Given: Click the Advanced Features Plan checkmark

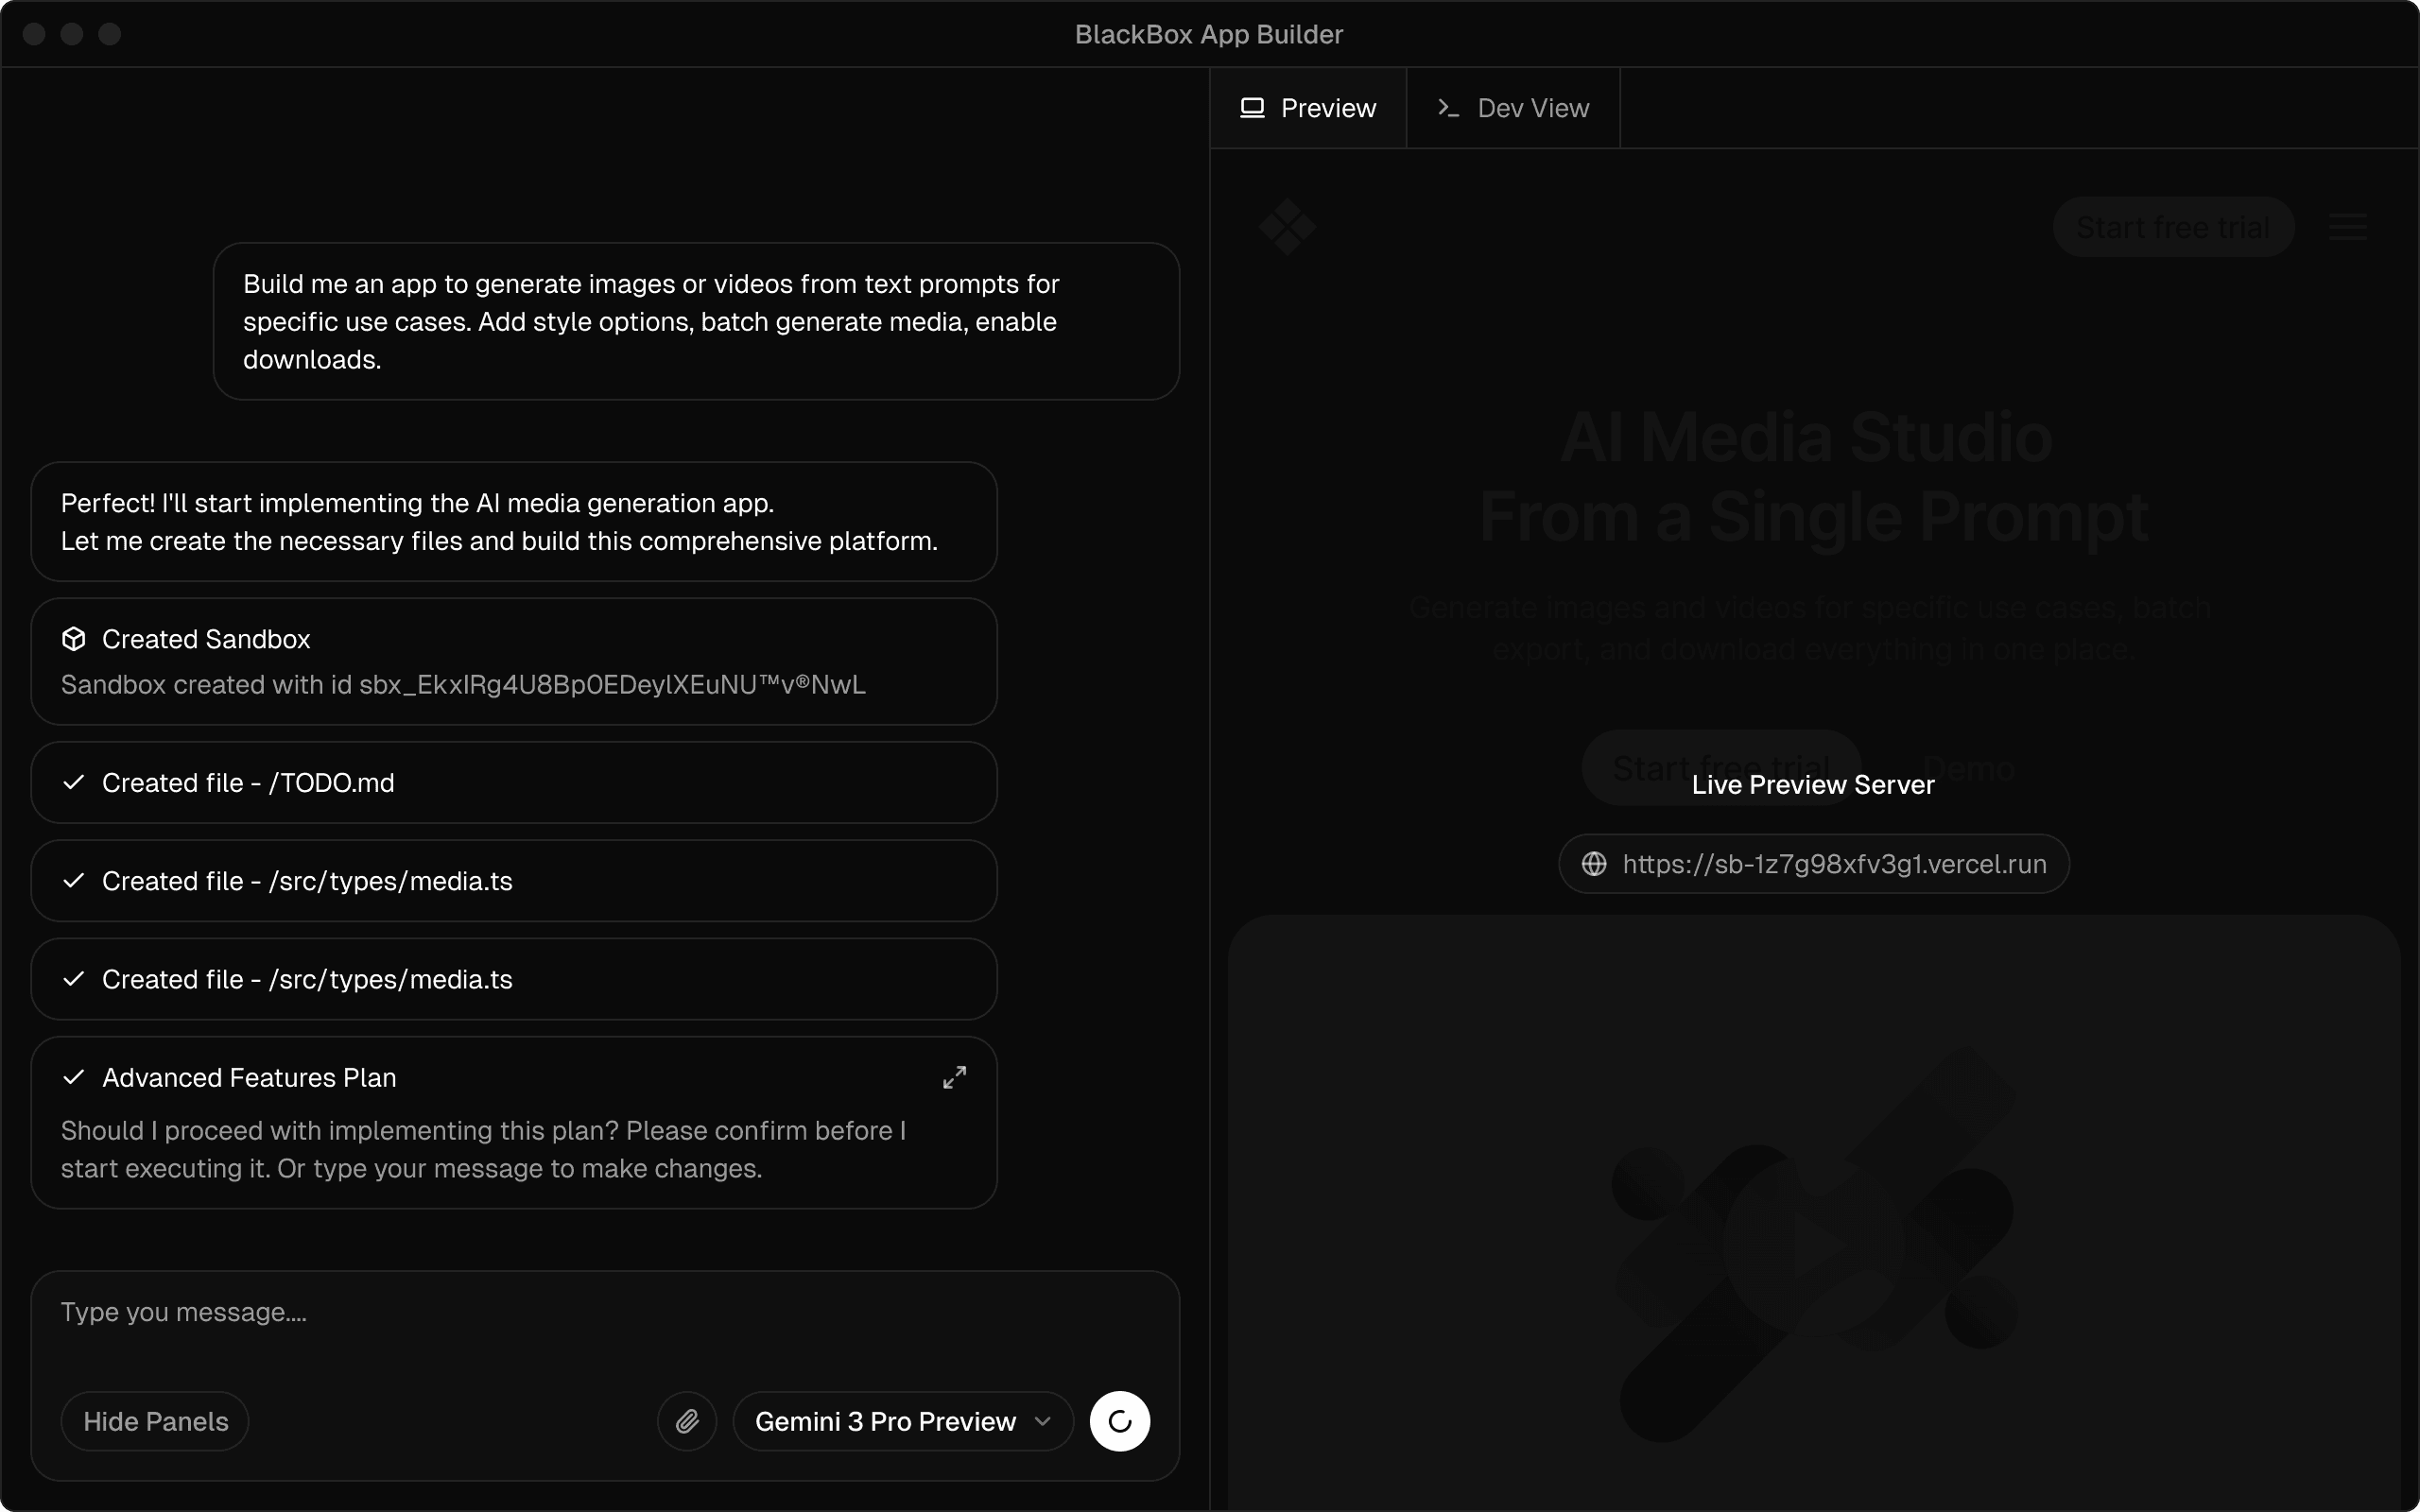Looking at the screenshot, I should 73,1077.
